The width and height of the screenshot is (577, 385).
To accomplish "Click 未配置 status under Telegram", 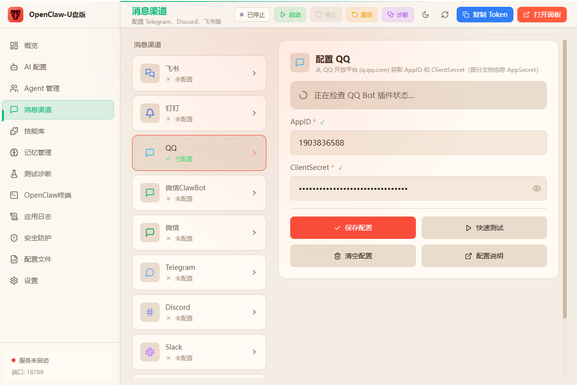I will click(184, 279).
